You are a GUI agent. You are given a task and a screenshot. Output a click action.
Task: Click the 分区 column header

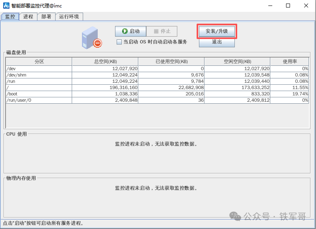tap(39, 61)
